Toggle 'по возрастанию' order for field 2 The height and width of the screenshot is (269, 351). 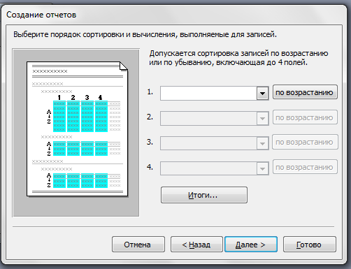coord(305,117)
